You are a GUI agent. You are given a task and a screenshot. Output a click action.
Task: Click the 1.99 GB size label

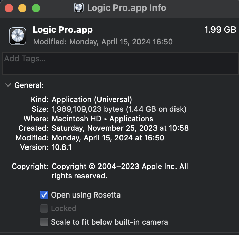(x=220, y=30)
